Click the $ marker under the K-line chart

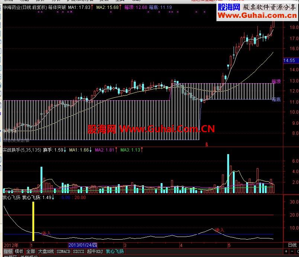(206, 145)
